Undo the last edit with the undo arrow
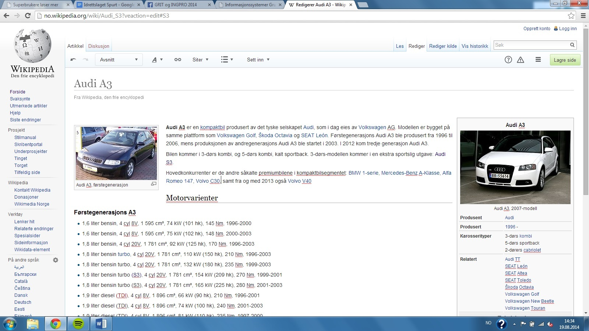This screenshot has width=589, height=331. (x=73, y=60)
